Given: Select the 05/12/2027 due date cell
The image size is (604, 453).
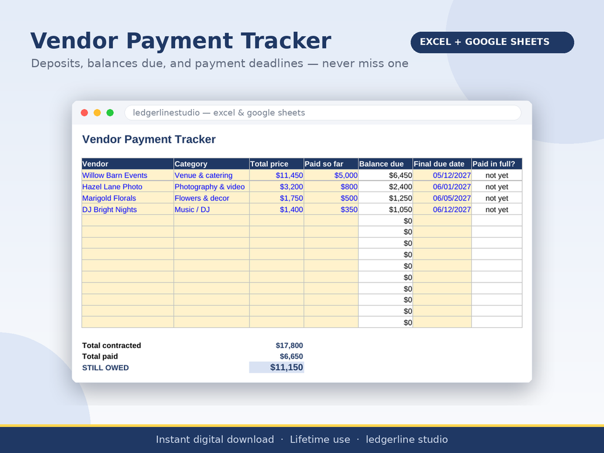Looking at the screenshot, I should [442, 175].
